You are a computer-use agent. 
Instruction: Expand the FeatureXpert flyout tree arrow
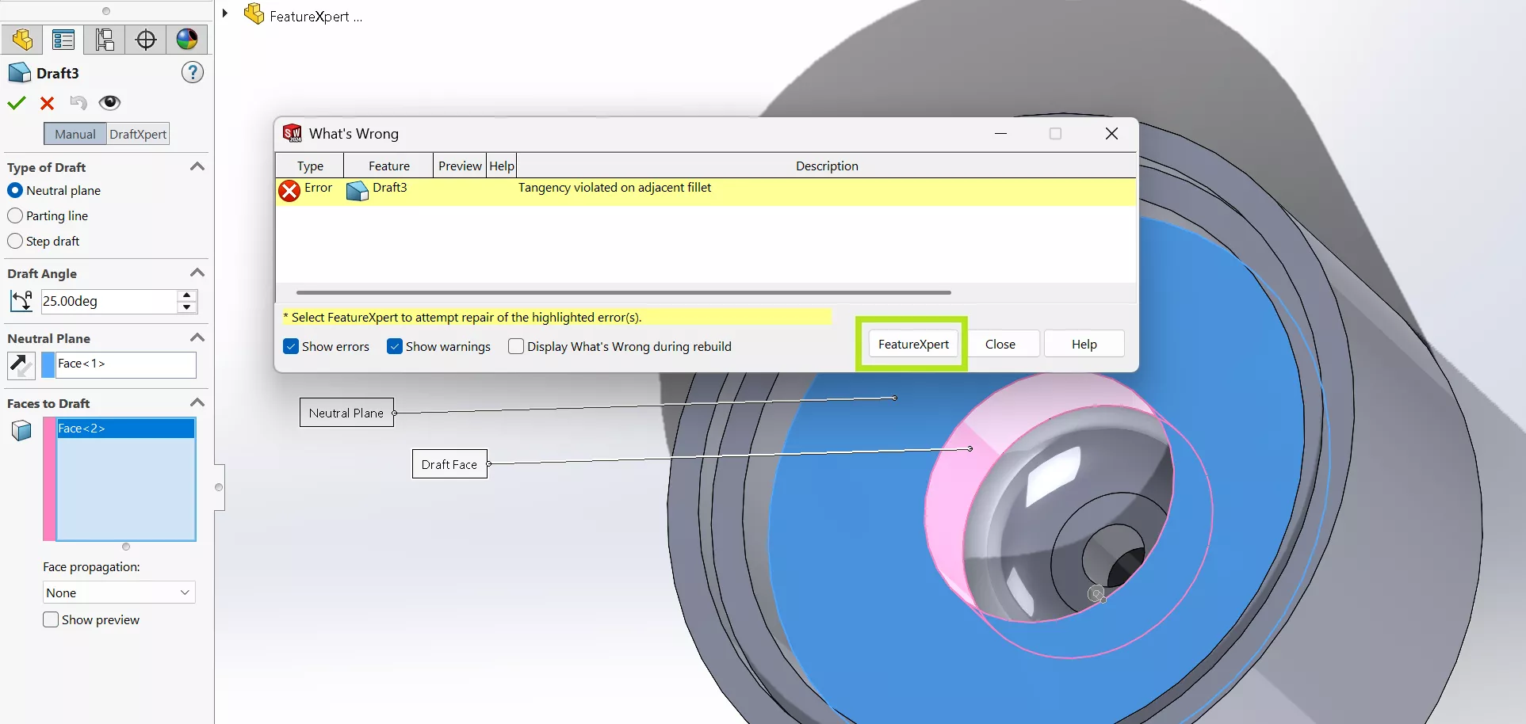pyautogui.click(x=225, y=13)
